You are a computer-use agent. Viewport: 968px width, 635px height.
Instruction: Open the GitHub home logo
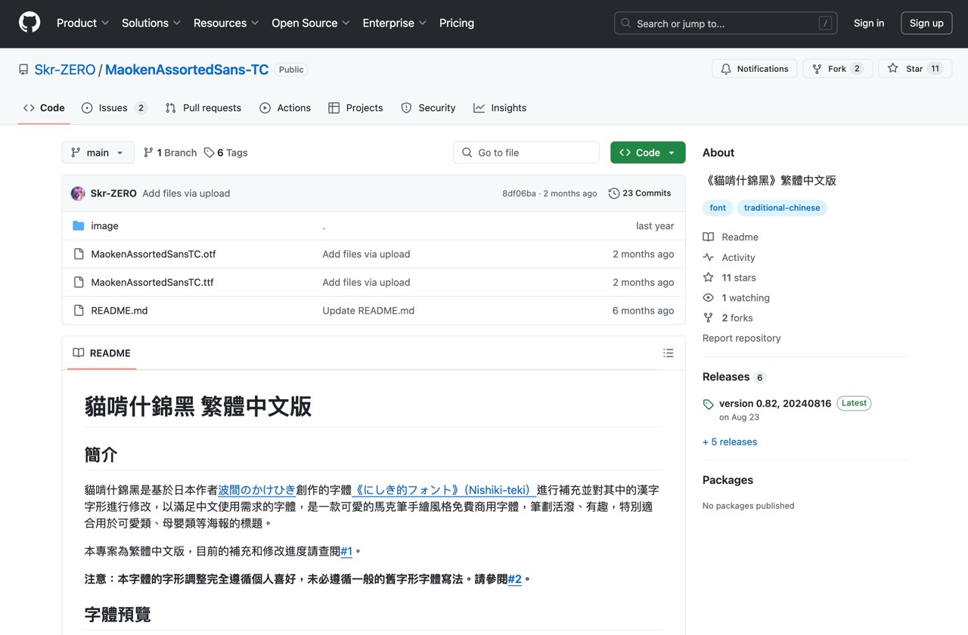point(29,23)
